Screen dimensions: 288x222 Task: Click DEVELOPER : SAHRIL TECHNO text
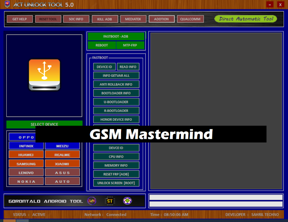(x=252, y=214)
